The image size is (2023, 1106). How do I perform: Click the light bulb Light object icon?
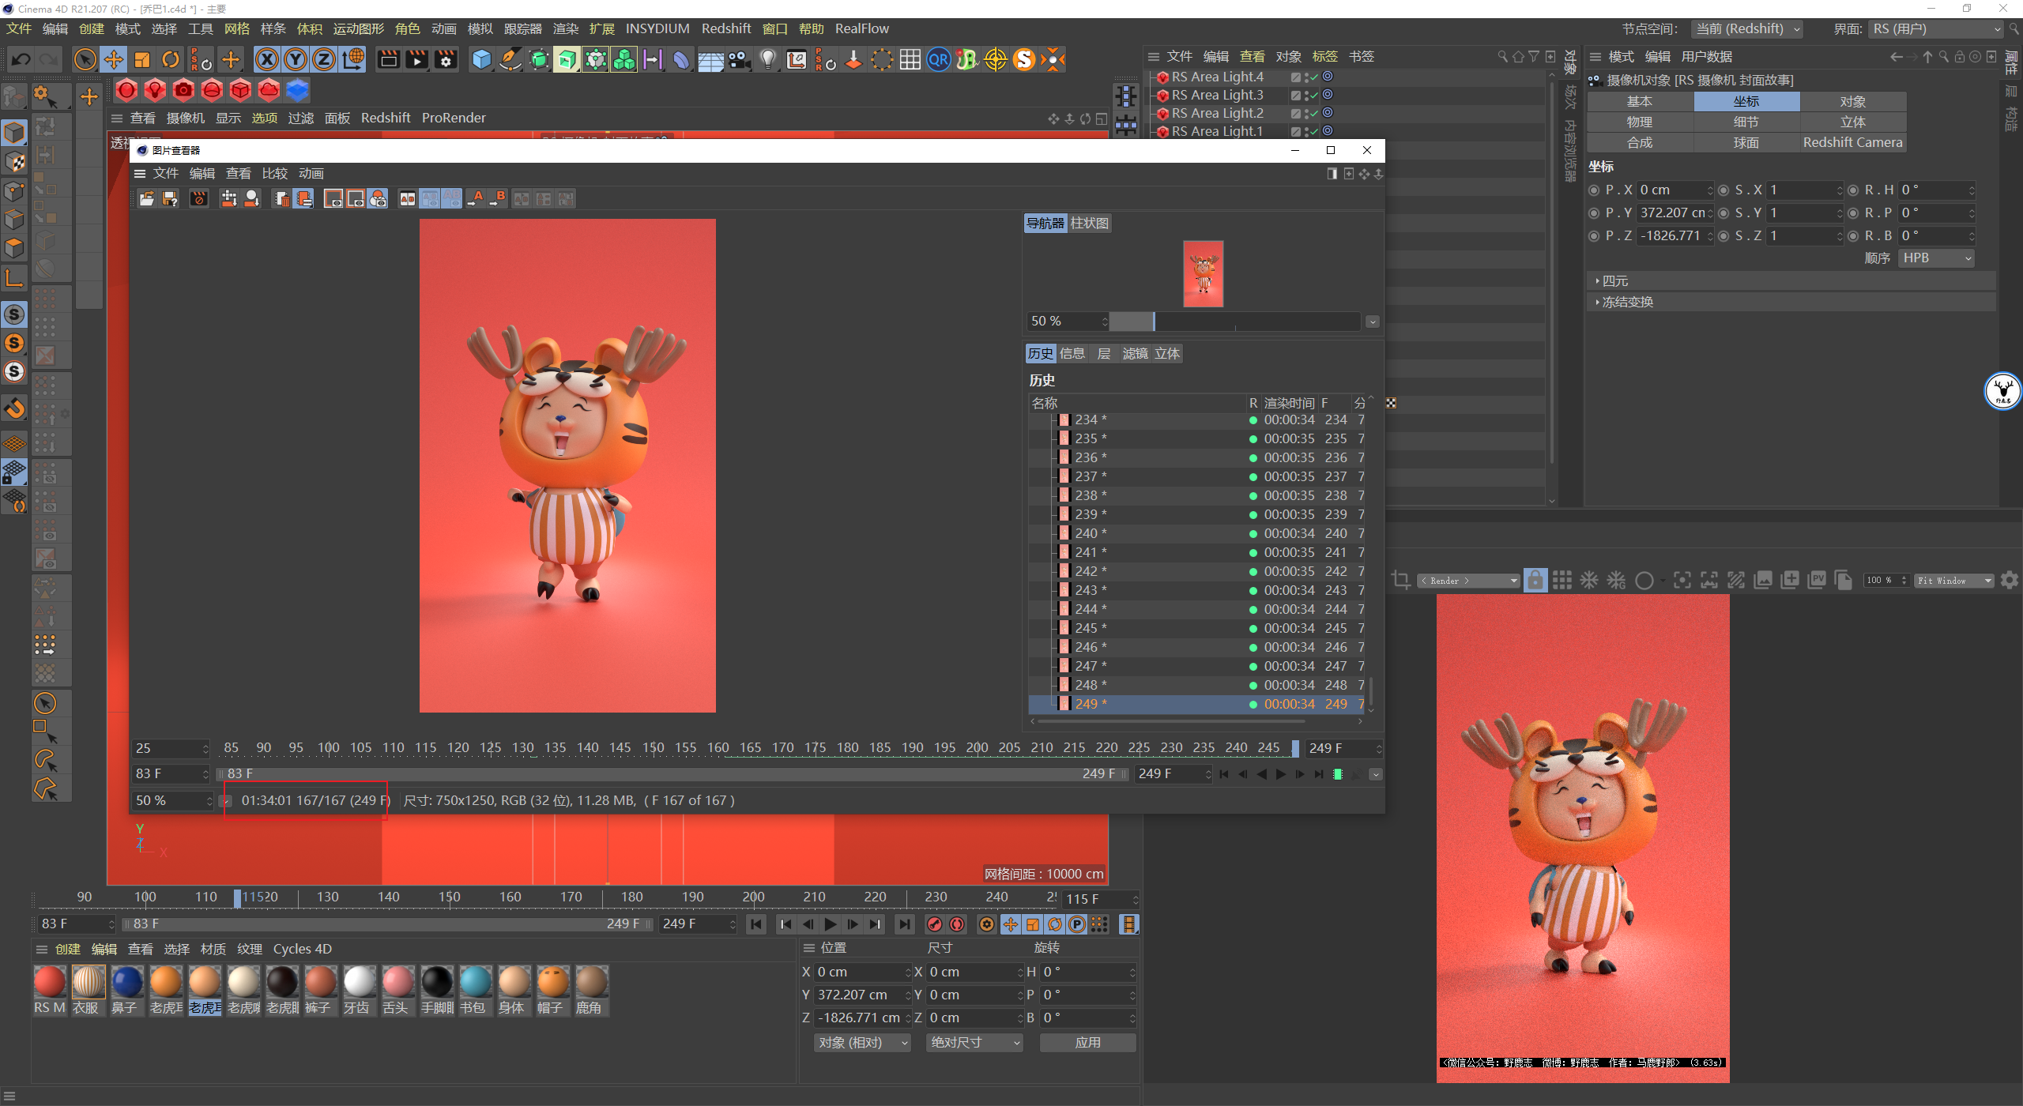pyautogui.click(x=767, y=59)
